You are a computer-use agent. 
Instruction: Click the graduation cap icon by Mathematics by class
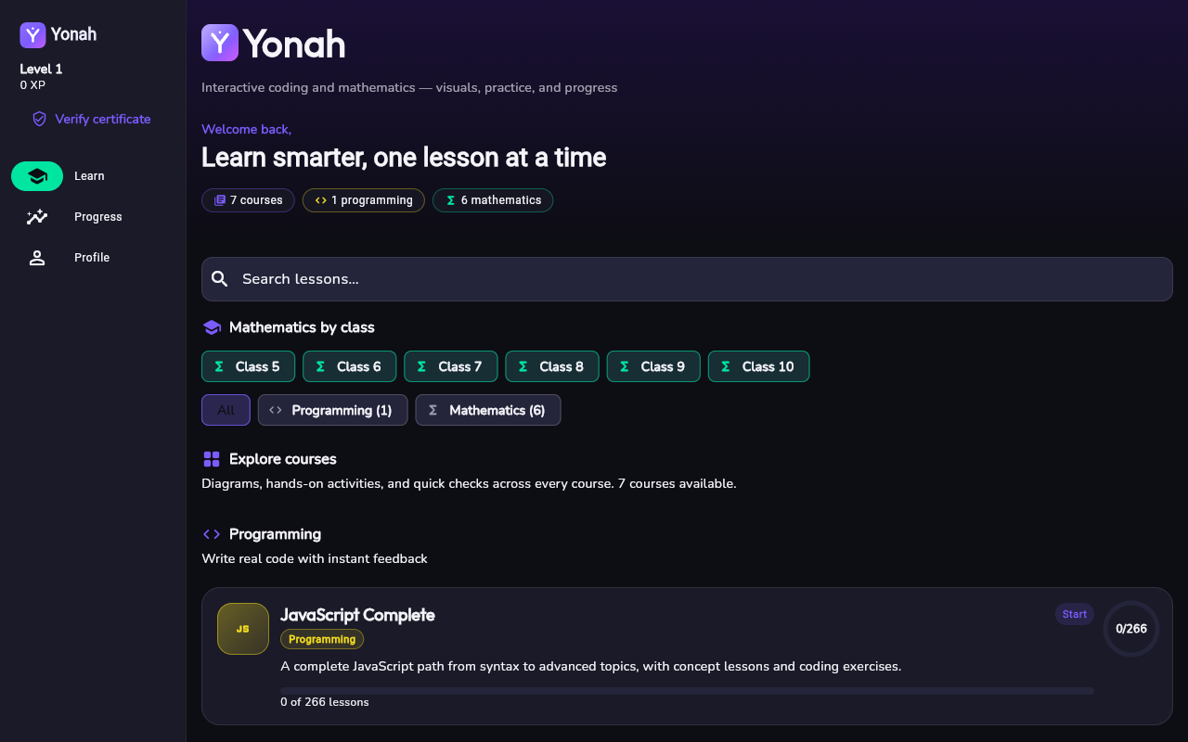click(212, 327)
